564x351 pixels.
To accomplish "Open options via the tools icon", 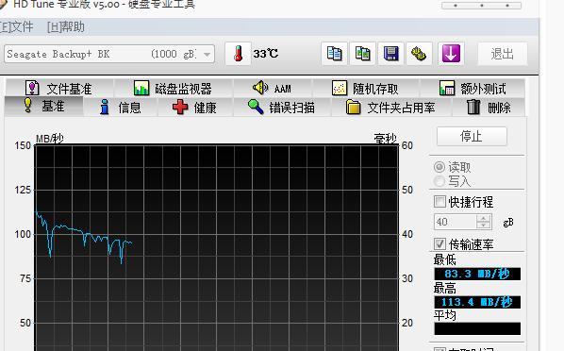I will pyautogui.click(x=419, y=54).
